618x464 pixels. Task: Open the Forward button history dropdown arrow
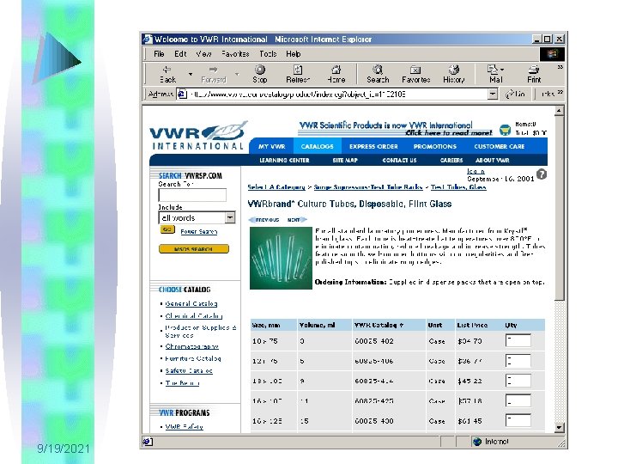(237, 74)
